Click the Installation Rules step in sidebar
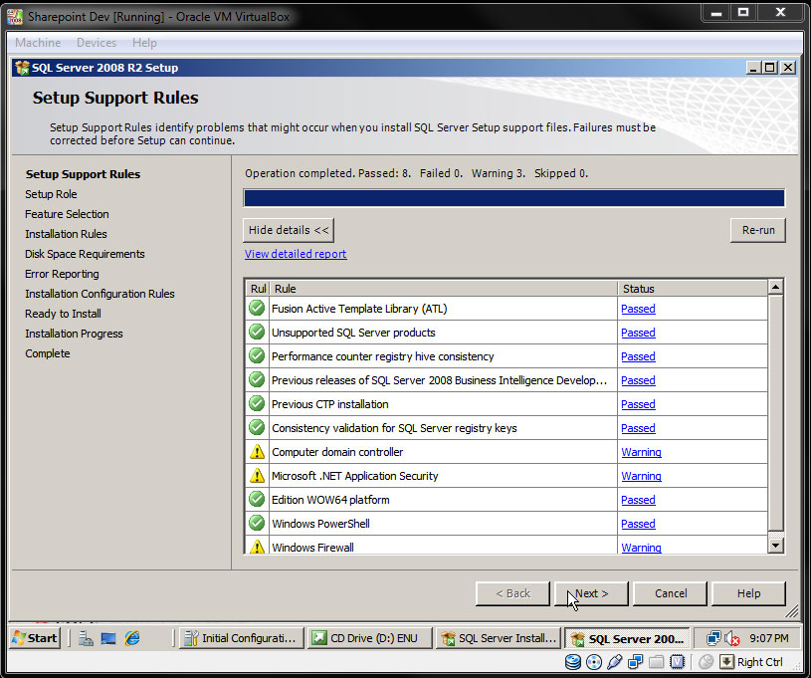This screenshot has height=678, width=811. pos(66,234)
